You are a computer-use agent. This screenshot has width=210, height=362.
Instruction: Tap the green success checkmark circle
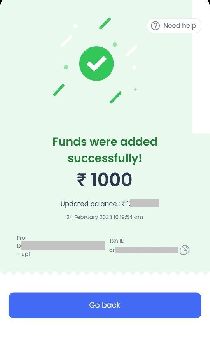[96, 63]
